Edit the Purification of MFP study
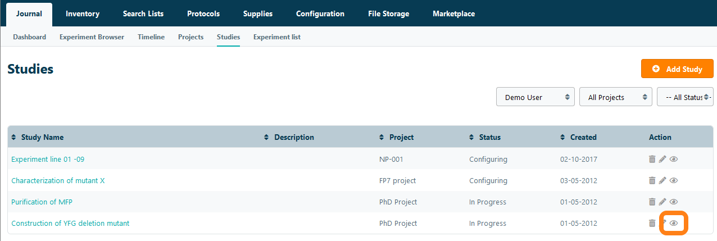This screenshot has height=241, width=717. (x=662, y=202)
